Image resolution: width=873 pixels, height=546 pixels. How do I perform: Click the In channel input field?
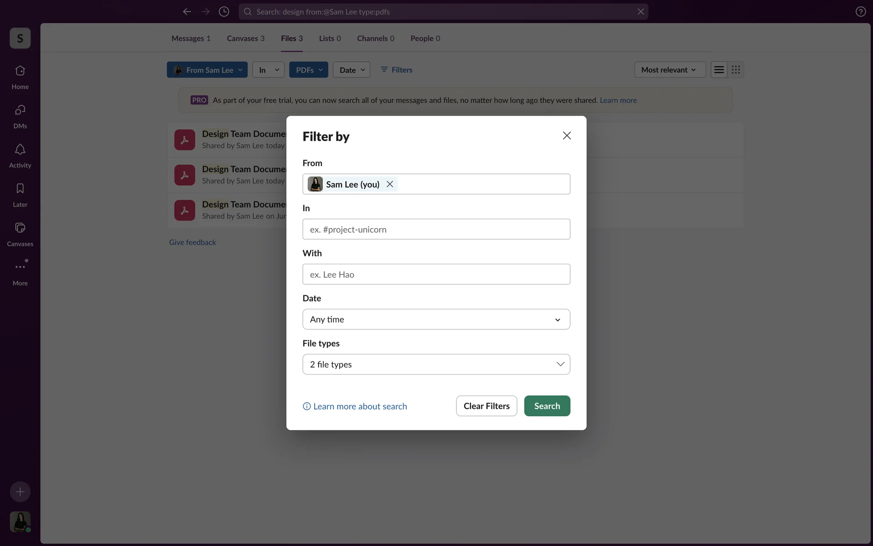tap(436, 229)
